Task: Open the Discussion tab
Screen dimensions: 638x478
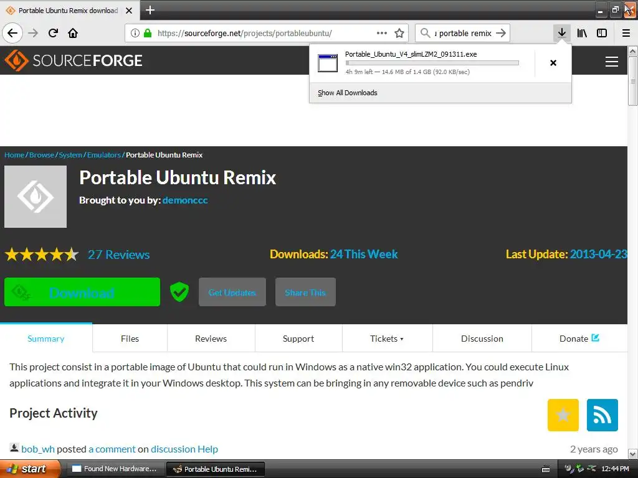Action: point(482,339)
